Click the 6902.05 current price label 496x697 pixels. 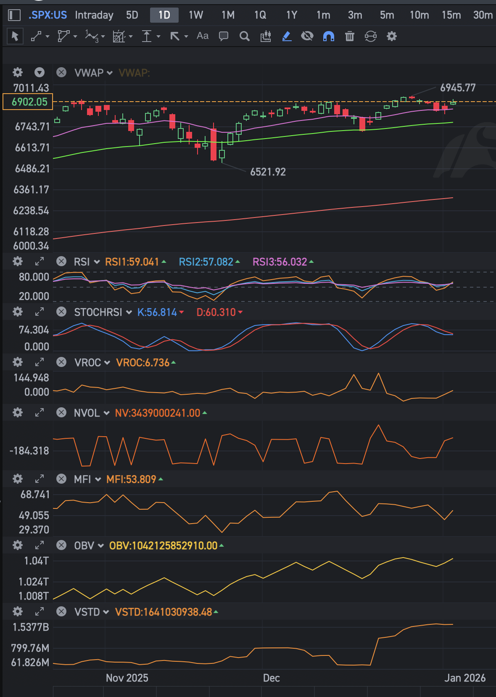tap(28, 102)
